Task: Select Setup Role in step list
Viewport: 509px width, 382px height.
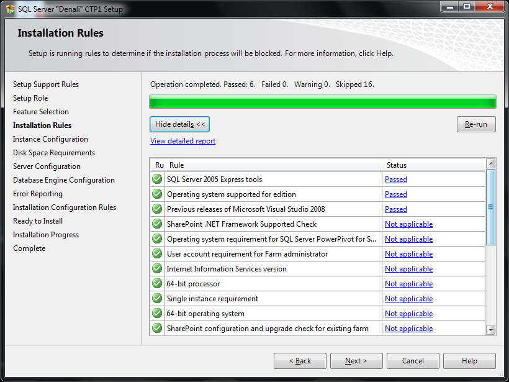Action: (30, 98)
